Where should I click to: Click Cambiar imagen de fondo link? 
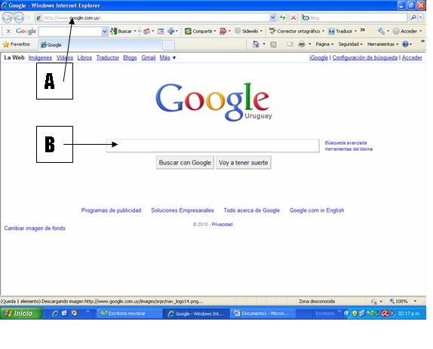pos(35,228)
